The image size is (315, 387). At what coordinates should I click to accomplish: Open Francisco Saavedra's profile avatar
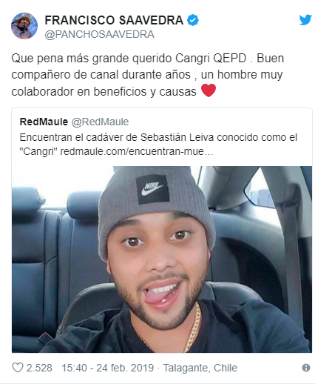click(x=24, y=26)
